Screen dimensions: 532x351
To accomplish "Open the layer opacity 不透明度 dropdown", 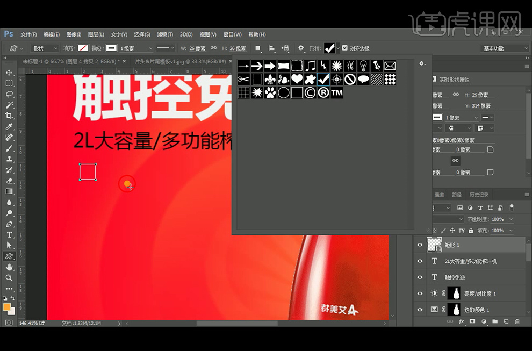I will coord(511,219).
